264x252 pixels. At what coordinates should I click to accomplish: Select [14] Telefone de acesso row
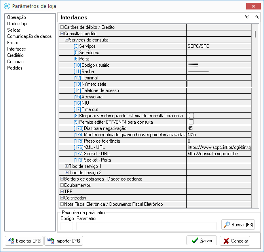[x=123, y=90]
